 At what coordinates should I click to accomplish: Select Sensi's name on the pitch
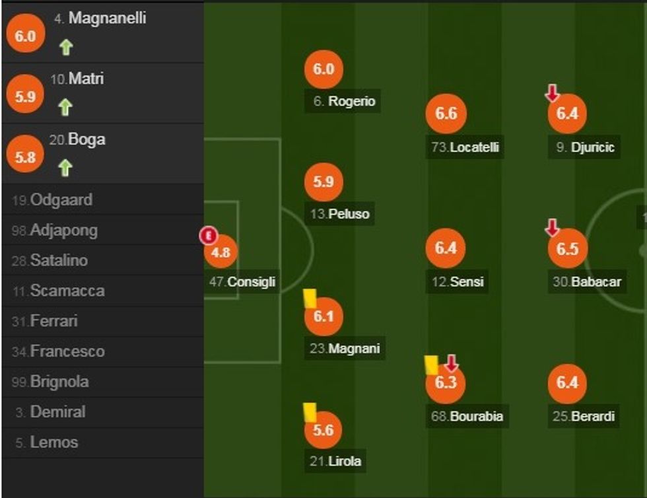(x=467, y=282)
